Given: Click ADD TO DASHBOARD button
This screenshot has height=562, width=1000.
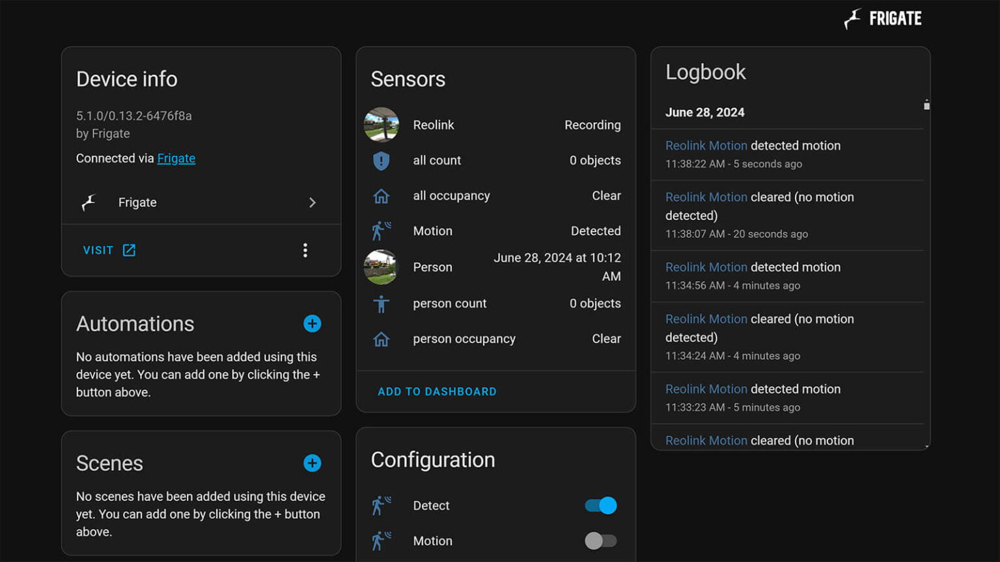Looking at the screenshot, I should (437, 392).
